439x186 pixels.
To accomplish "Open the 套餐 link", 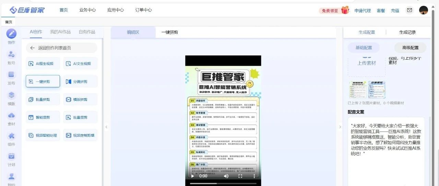I will tap(381, 11).
